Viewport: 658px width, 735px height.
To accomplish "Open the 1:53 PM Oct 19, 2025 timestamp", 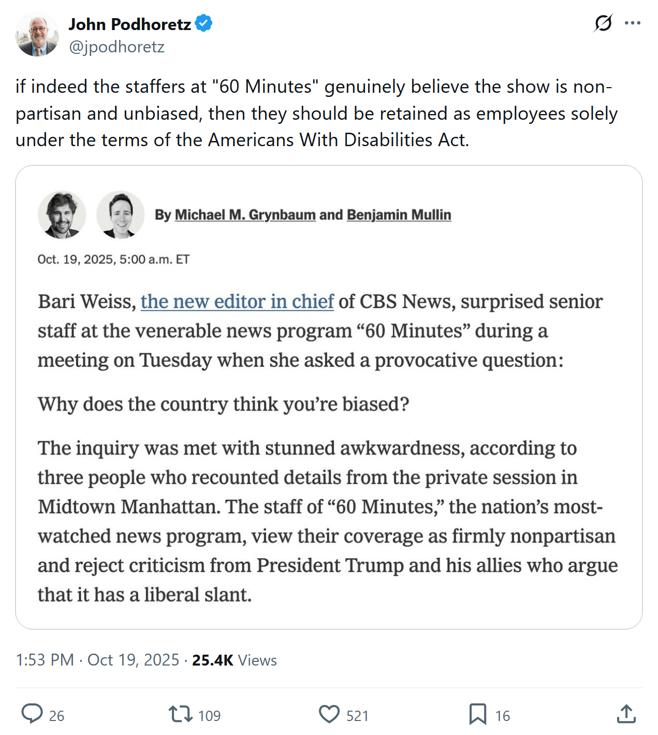I will point(97,660).
